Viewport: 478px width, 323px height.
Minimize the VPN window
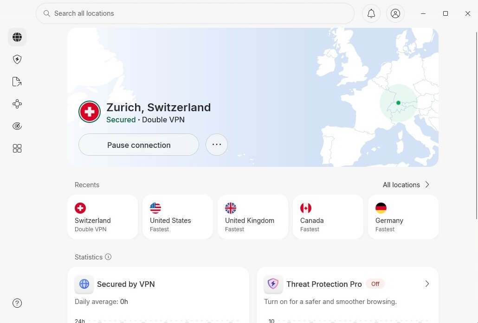point(423,13)
